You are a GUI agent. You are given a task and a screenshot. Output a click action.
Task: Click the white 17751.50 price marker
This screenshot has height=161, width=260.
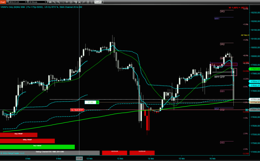point(255,100)
